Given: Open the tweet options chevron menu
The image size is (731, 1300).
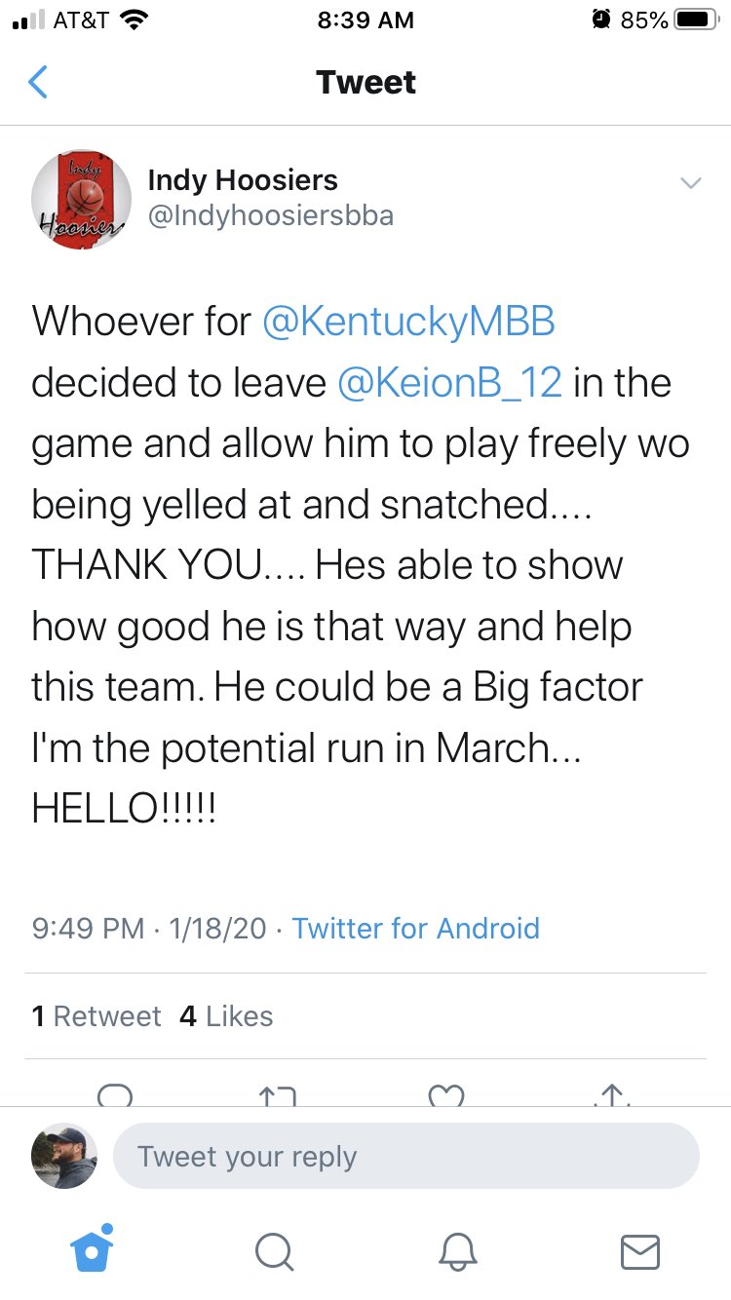Looking at the screenshot, I should pos(690,183).
